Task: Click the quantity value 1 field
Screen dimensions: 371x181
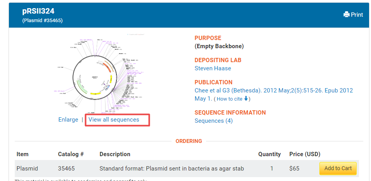Action: (272, 169)
